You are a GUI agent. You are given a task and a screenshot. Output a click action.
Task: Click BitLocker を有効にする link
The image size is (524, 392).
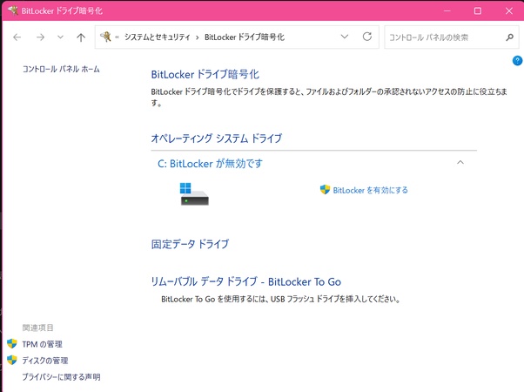pyautogui.click(x=370, y=190)
